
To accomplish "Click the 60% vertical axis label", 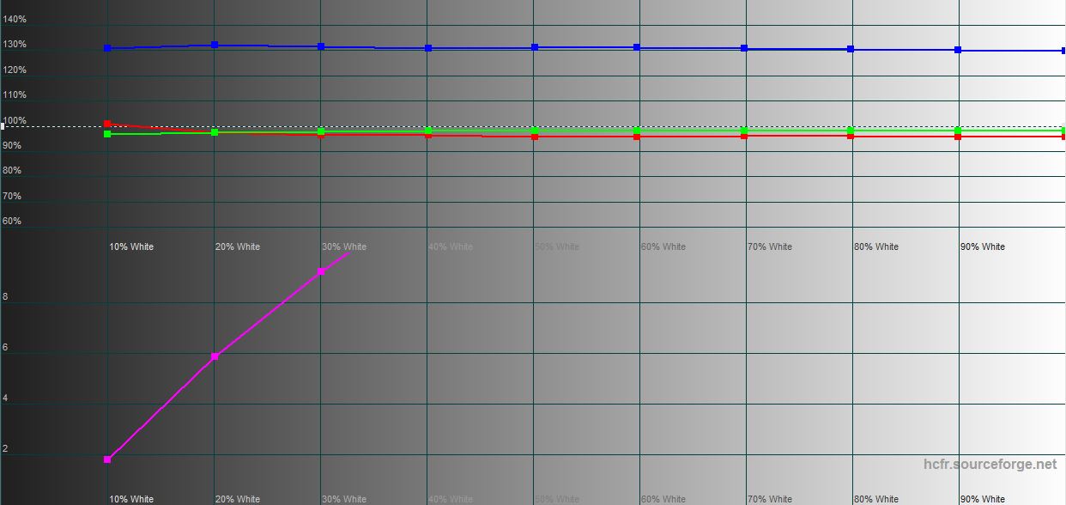I will pos(12,221).
